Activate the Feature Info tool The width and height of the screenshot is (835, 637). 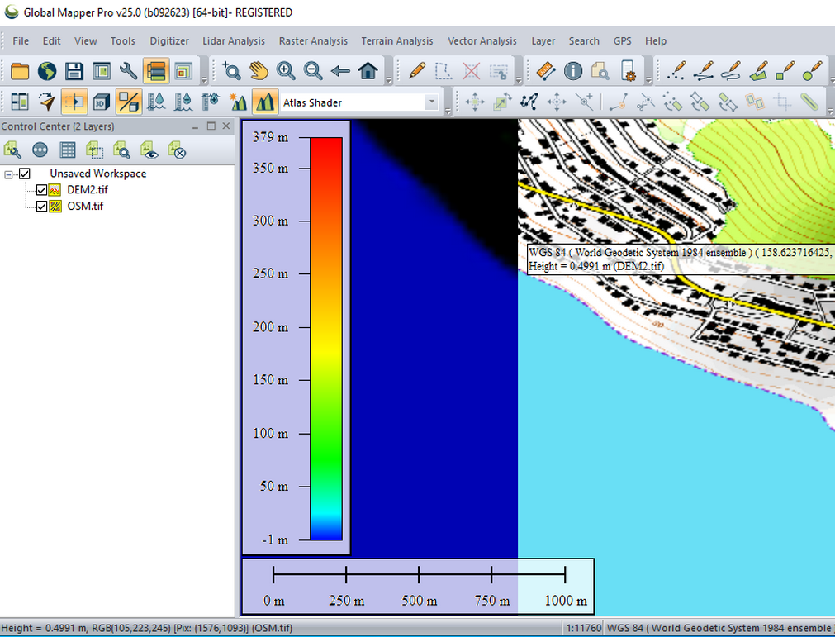[x=572, y=71]
